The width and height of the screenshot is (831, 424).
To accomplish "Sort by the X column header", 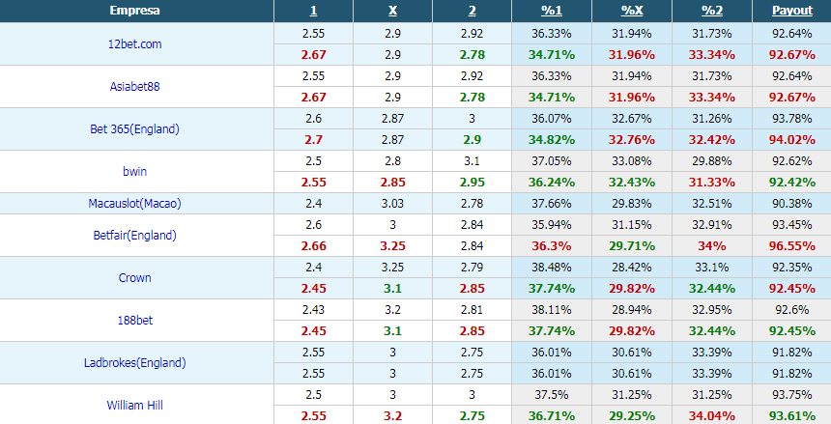I will click(392, 11).
